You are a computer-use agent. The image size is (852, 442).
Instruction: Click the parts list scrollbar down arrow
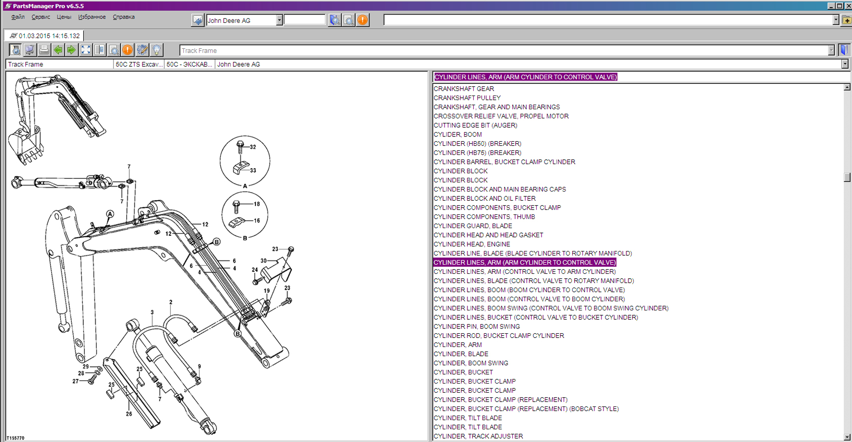pyautogui.click(x=847, y=437)
